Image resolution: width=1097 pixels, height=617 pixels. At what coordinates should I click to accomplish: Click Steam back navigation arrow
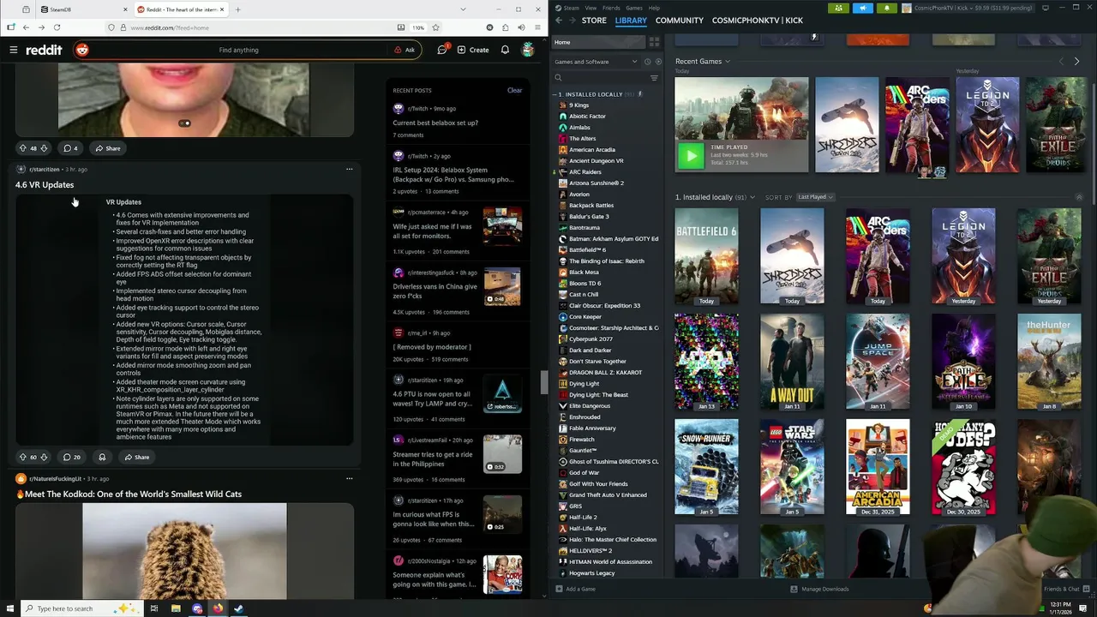coord(559,20)
